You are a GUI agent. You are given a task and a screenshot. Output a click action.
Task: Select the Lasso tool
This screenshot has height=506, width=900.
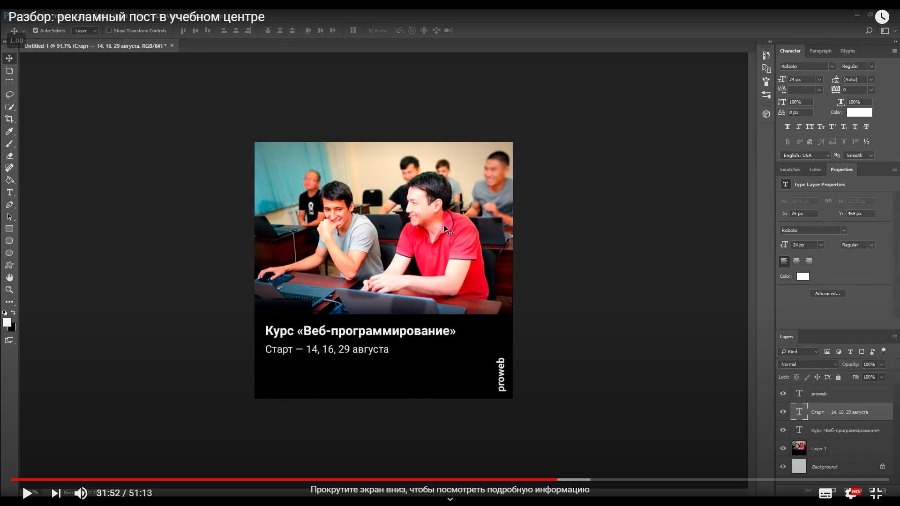(9, 95)
